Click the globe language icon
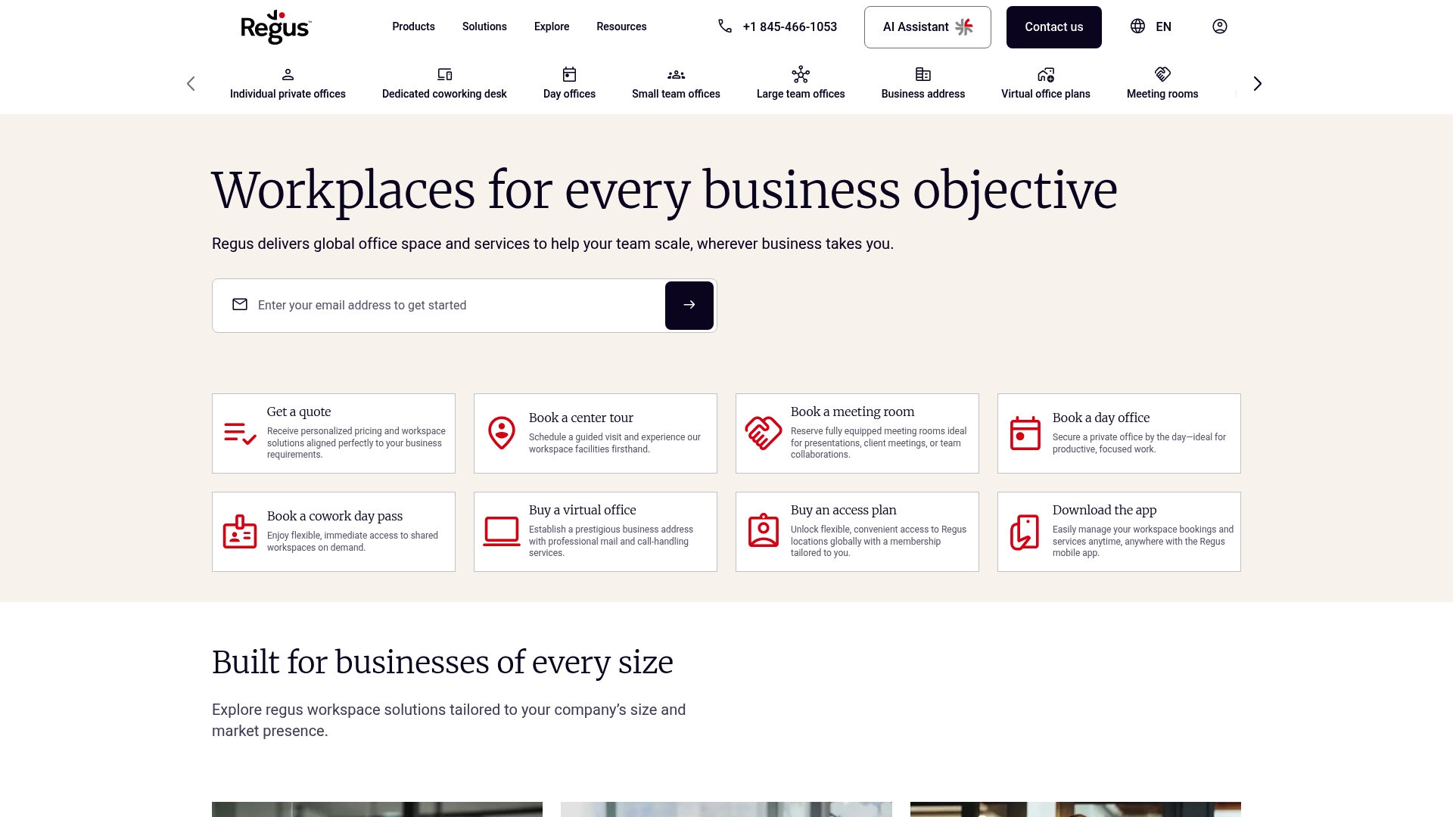The width and height of the screenshot is (1453, 817). (x=1137, y=26)
